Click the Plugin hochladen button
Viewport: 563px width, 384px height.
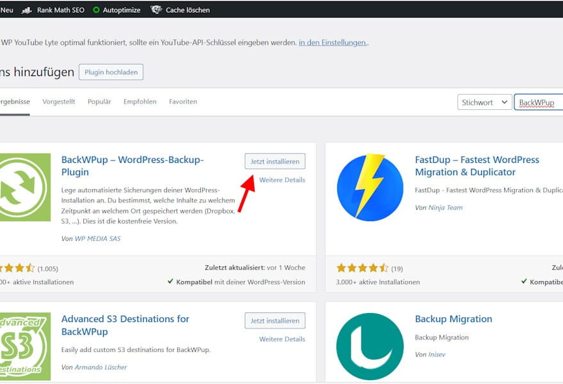111,72
